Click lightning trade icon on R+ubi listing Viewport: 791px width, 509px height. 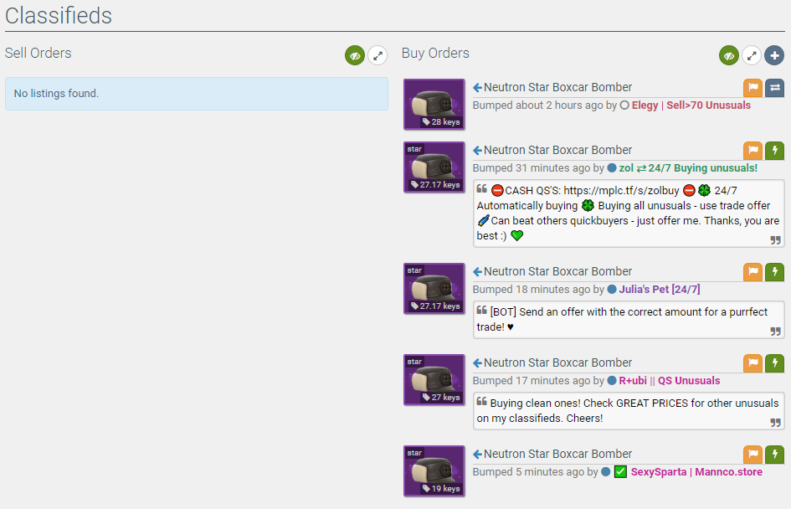(x=775, y=363)
